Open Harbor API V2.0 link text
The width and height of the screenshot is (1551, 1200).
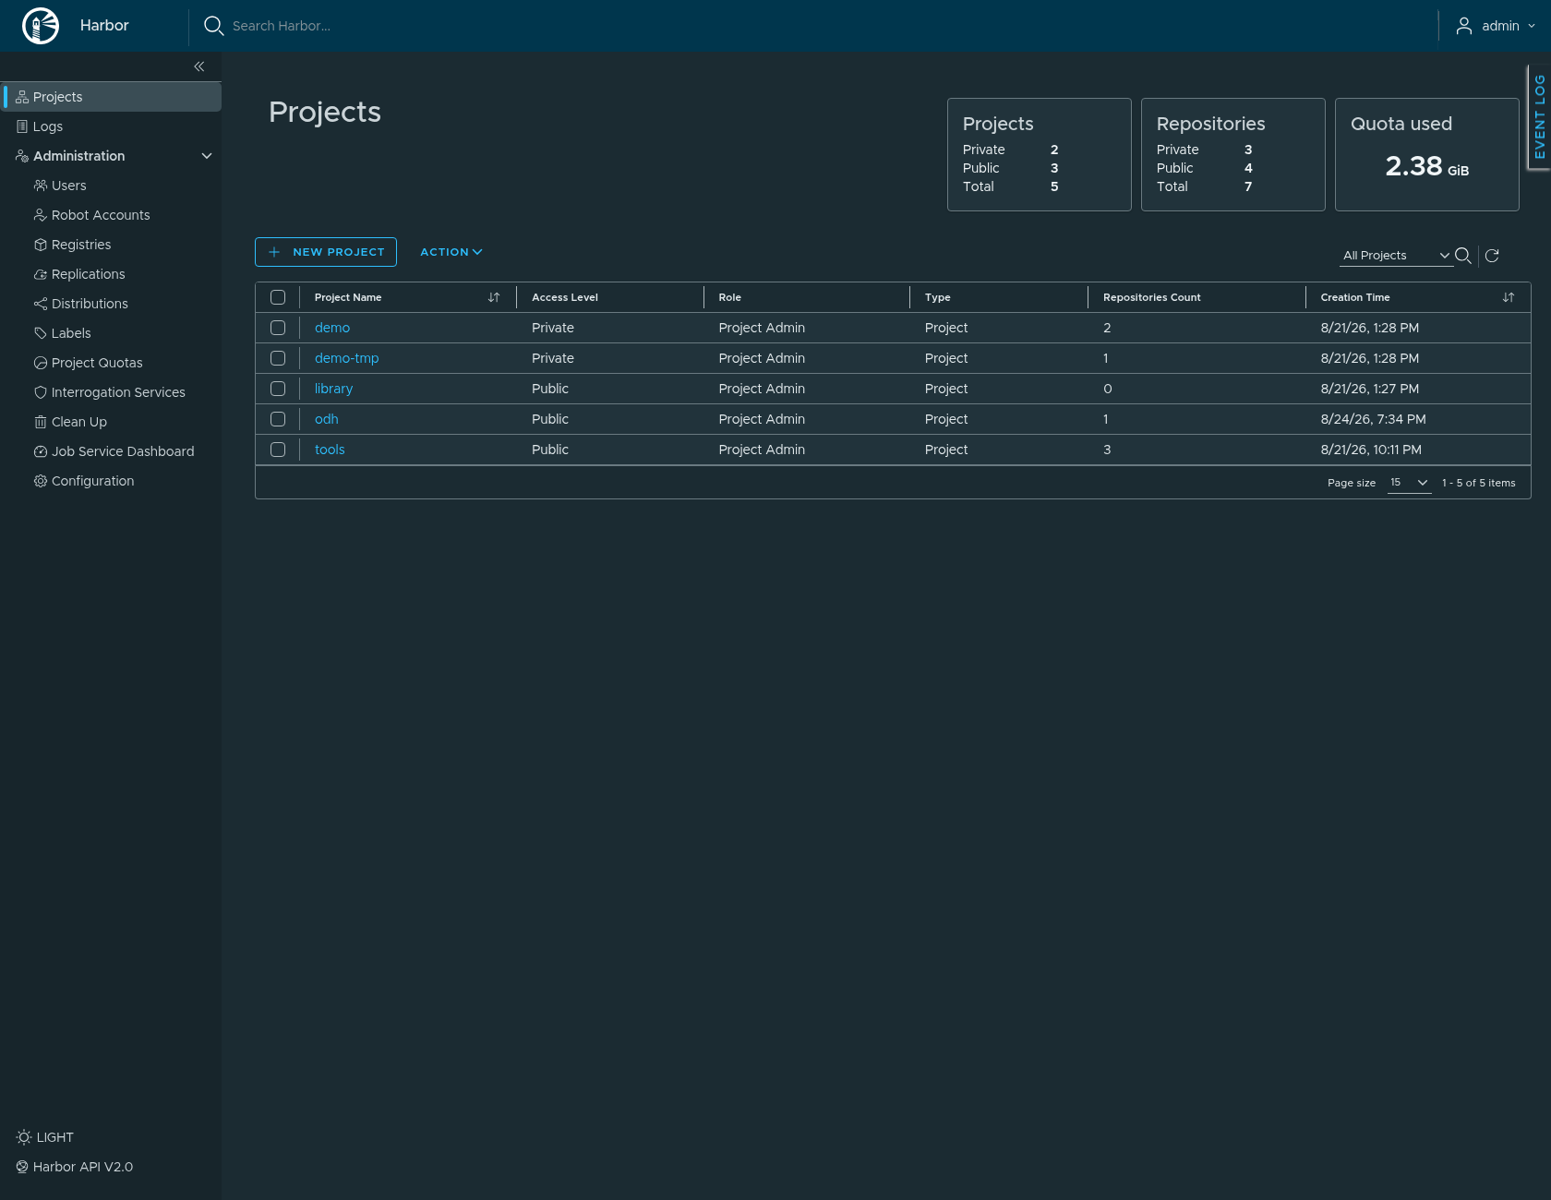(83, 1167)
